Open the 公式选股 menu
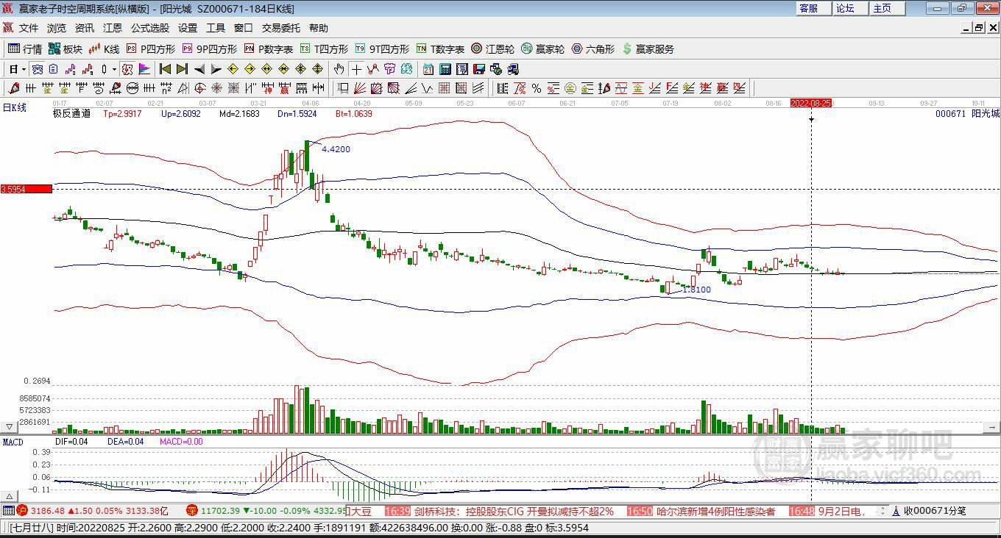Image resolution: width=1001 pixels, height=538 pixels. pyautogui.click(x=150, y=28)
